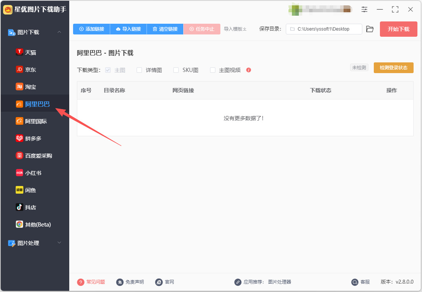Choose 淘宝 in the sidebar
This screenshot has width=422, height=292.
point(35,87)
